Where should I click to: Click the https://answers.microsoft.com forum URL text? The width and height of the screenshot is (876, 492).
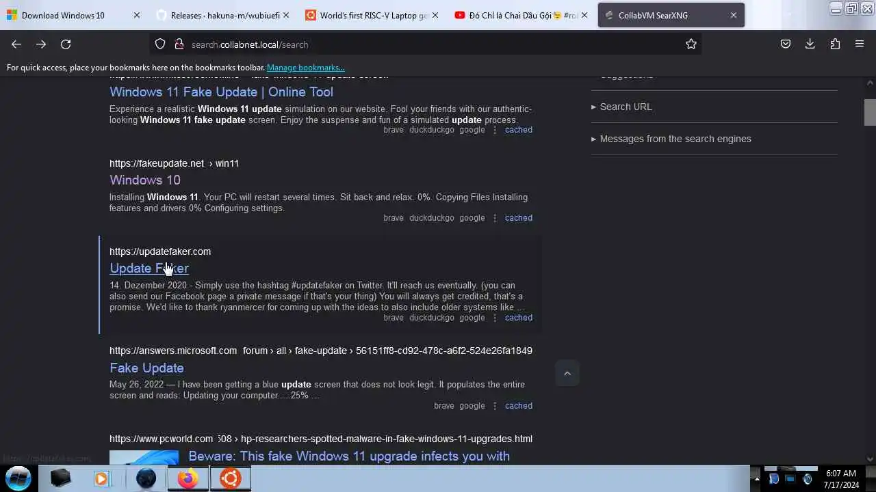pyautogui.click(x=320, y=351)
